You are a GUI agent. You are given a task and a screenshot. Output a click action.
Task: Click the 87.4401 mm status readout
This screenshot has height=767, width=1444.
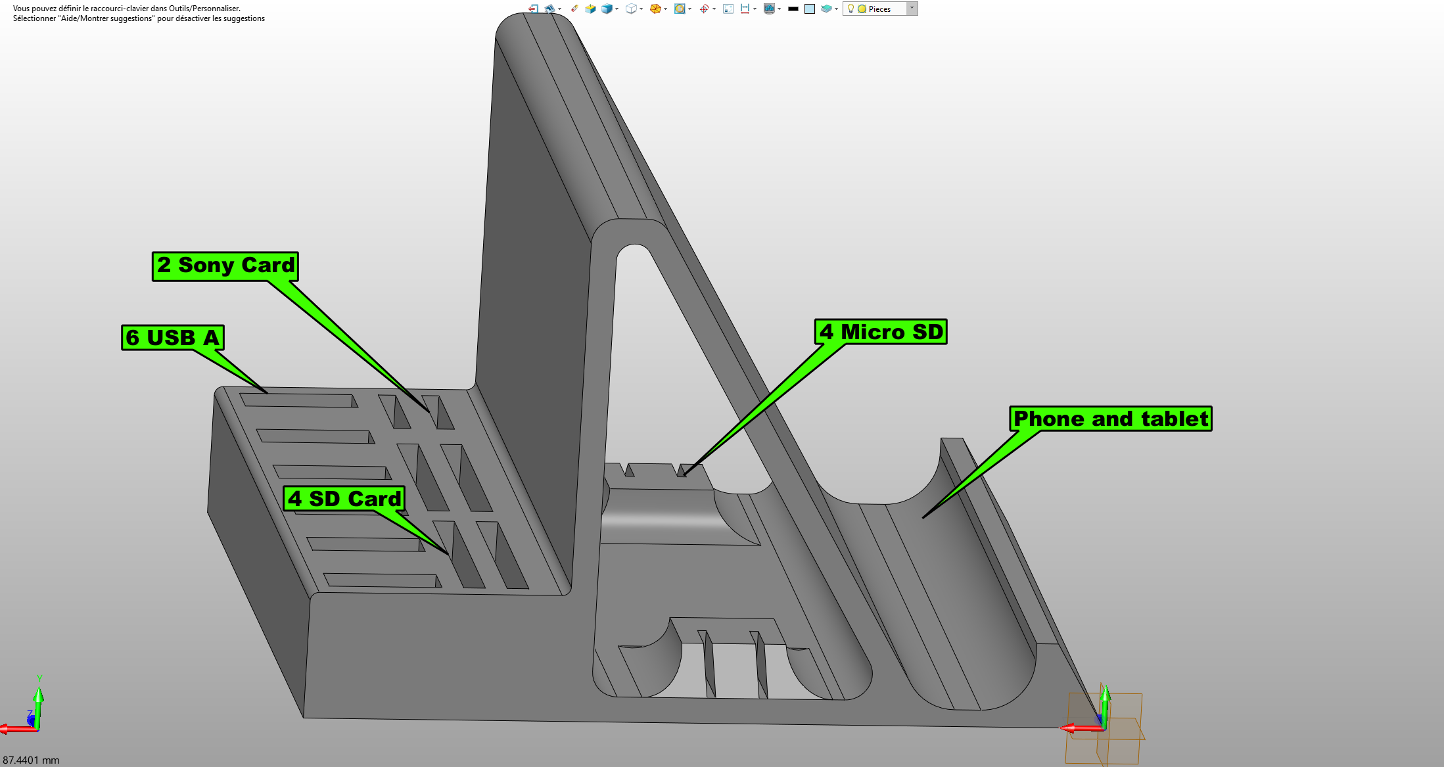click(x=31, y=760)
